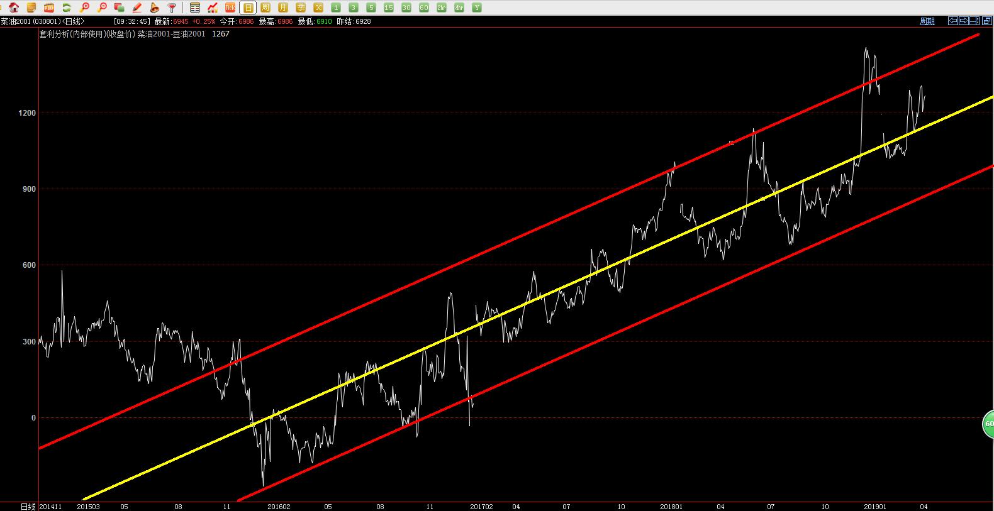
Task: Switch to 2hr chart period
Action: pos(442,8)
